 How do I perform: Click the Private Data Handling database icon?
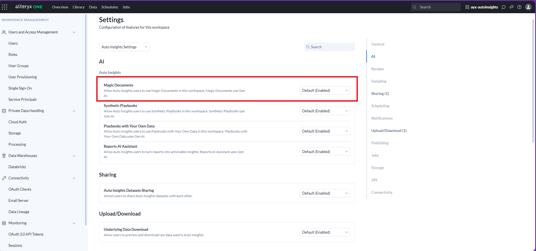pos(4,111)
